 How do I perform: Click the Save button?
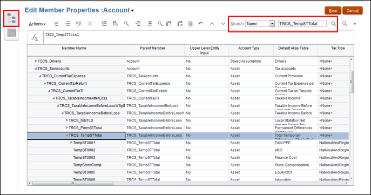coord(333,11)
